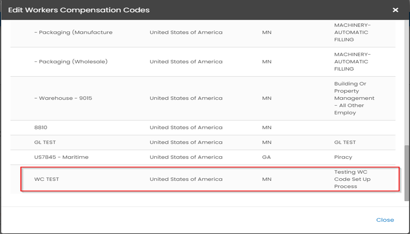Screen dimensions: 410x234
Task: Click the GA state cell for Maritime
Action: point(267,157)
